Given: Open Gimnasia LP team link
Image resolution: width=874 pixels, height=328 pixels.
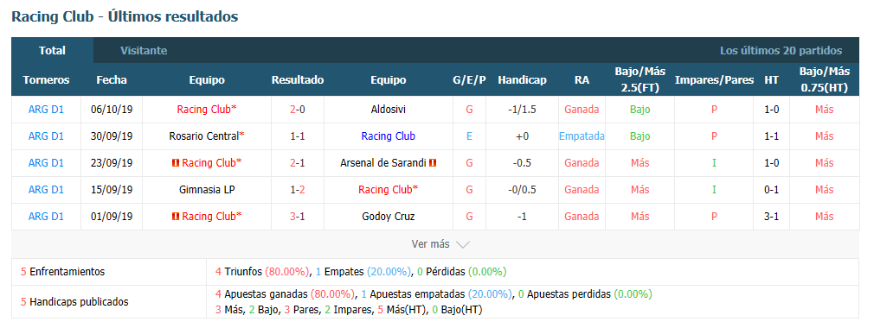Looking at the screenshot, I should click(x=207, y=190).
